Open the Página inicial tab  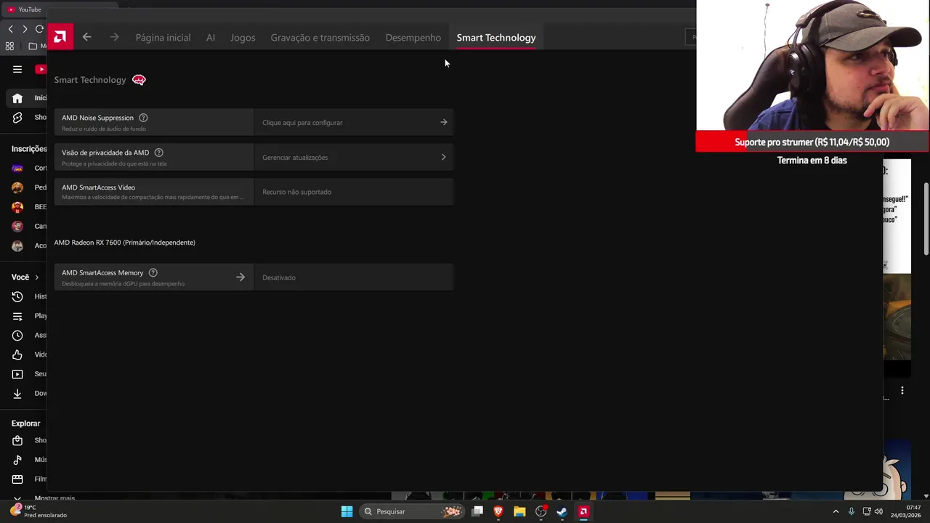pyautogui.click(x=163, y=38)
